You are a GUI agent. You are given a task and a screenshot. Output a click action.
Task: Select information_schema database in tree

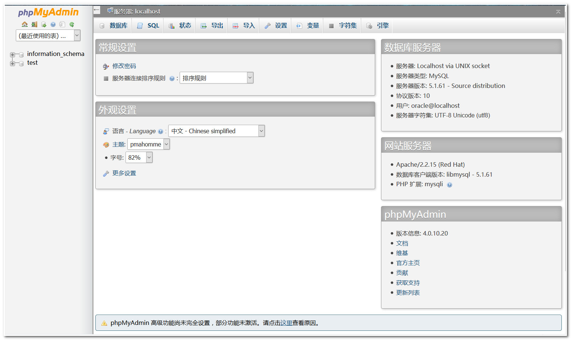(x=56, y=54)
